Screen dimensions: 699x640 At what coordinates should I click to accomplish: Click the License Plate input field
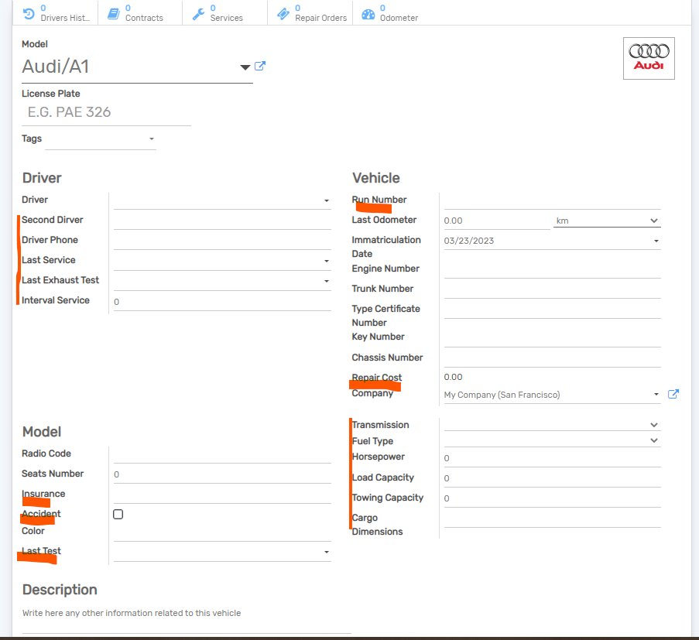click(106, 112)
